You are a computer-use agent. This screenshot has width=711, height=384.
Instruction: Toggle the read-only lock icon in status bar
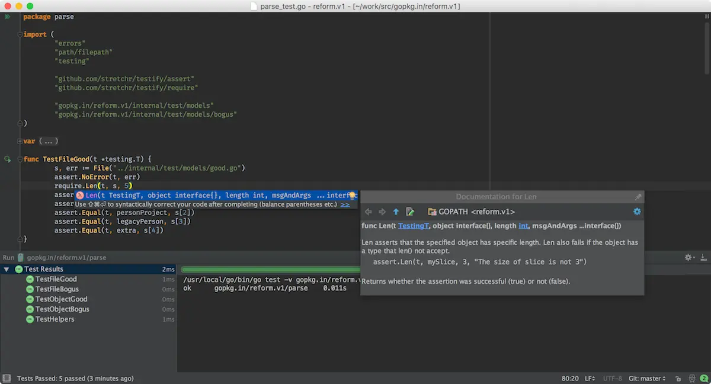click(678, 378)
